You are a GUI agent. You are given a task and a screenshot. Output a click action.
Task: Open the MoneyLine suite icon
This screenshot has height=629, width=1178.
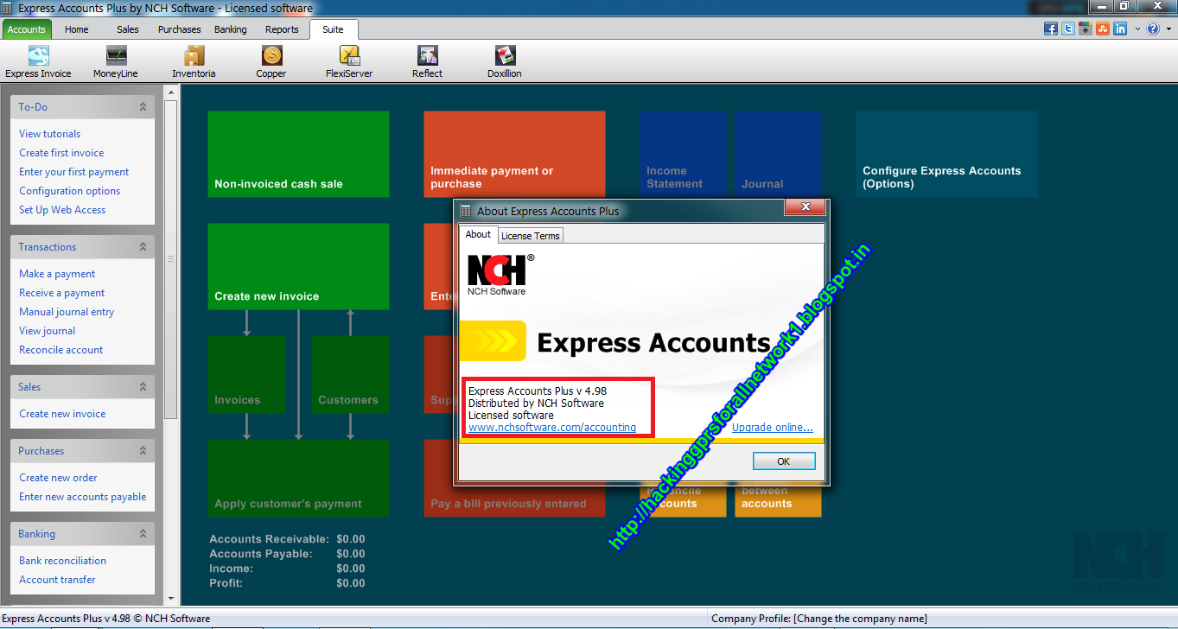pos(116,62)
